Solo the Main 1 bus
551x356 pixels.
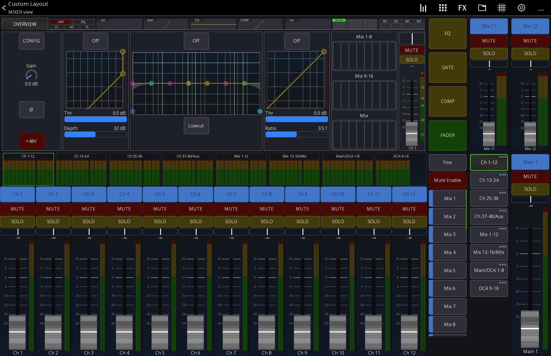point(530,189)
